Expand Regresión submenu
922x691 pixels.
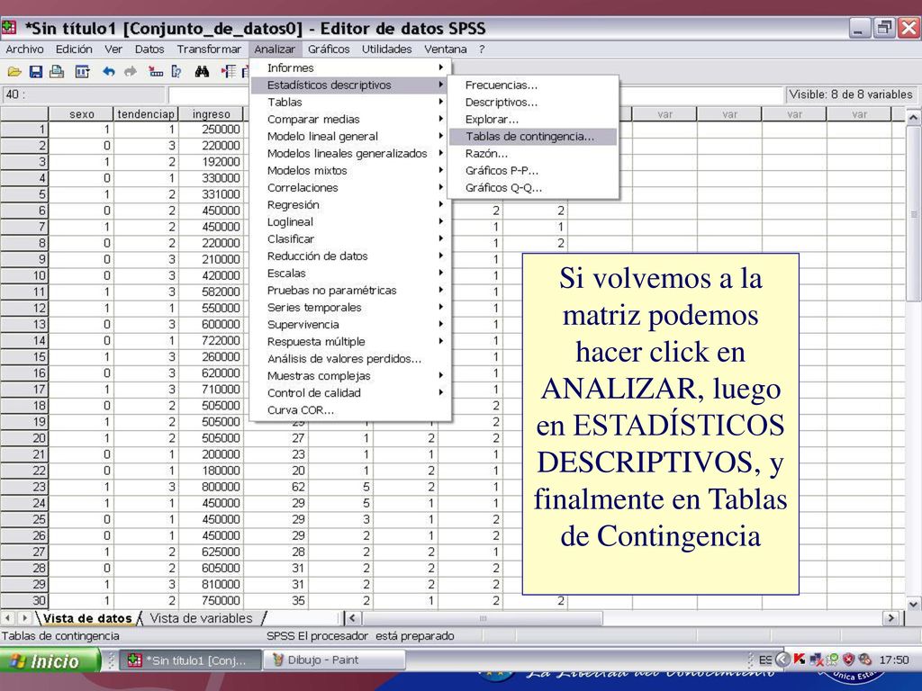(x=350, y=205)
